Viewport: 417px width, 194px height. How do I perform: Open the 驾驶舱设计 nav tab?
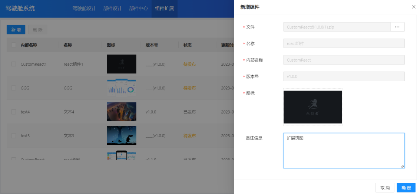84,9
